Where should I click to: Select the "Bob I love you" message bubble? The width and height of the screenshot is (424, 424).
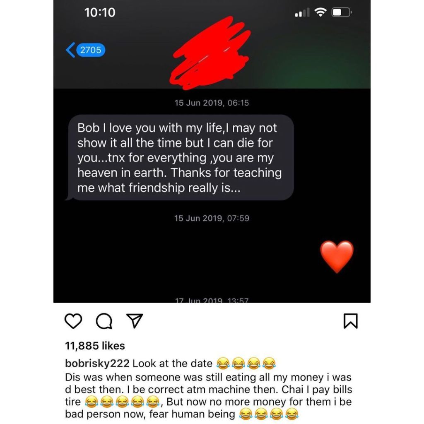point(180,158)
